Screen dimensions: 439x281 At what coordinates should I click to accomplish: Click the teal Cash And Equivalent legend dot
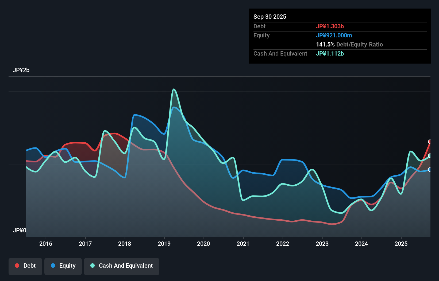pyautogui.click(x=92, y=266)
